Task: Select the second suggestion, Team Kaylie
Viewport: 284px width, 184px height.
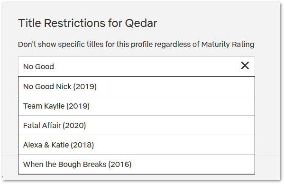Action: tap(137, 106)
